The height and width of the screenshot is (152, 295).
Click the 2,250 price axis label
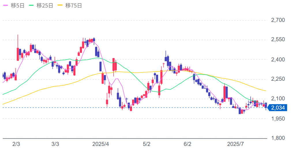click(x=278, y=79)
